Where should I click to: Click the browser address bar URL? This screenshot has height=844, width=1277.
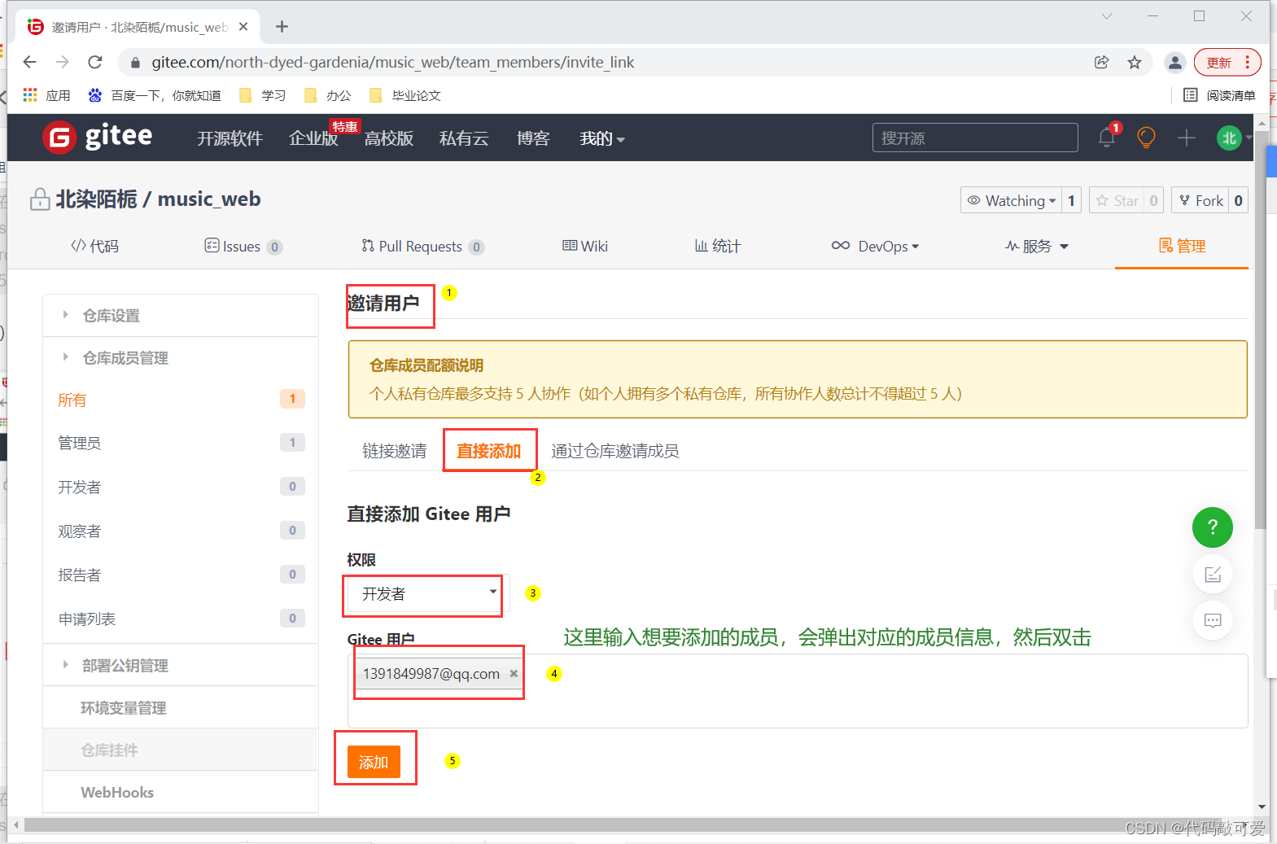click(392, 63)
